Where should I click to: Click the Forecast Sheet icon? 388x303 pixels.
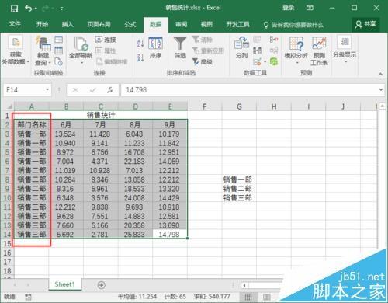tap(319, 44)
